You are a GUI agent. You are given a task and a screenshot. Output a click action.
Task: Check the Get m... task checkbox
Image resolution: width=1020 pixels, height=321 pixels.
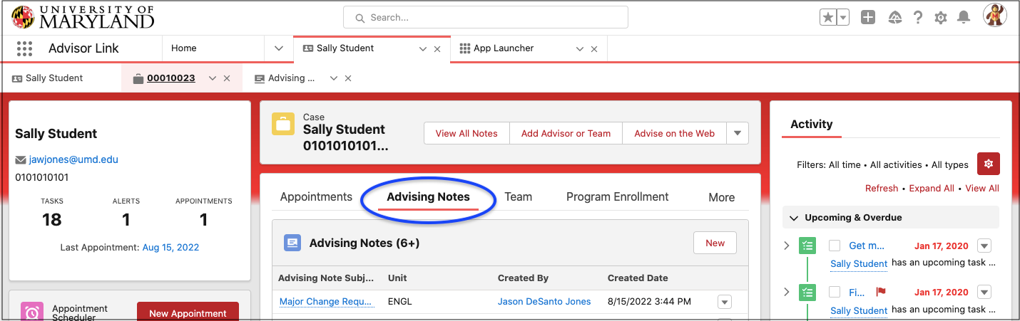tap(835, 246)
